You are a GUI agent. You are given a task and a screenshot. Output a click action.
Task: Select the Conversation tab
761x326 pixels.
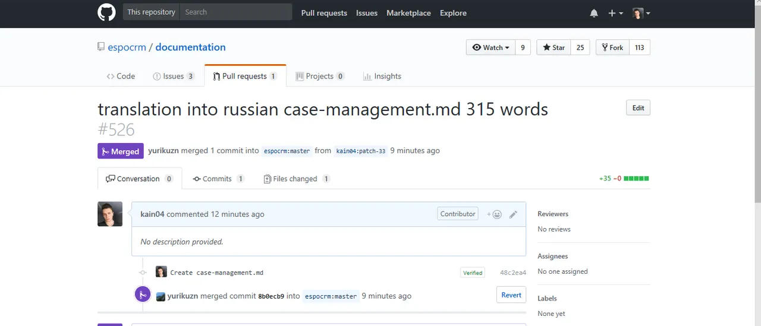click(x=140, y=179)
